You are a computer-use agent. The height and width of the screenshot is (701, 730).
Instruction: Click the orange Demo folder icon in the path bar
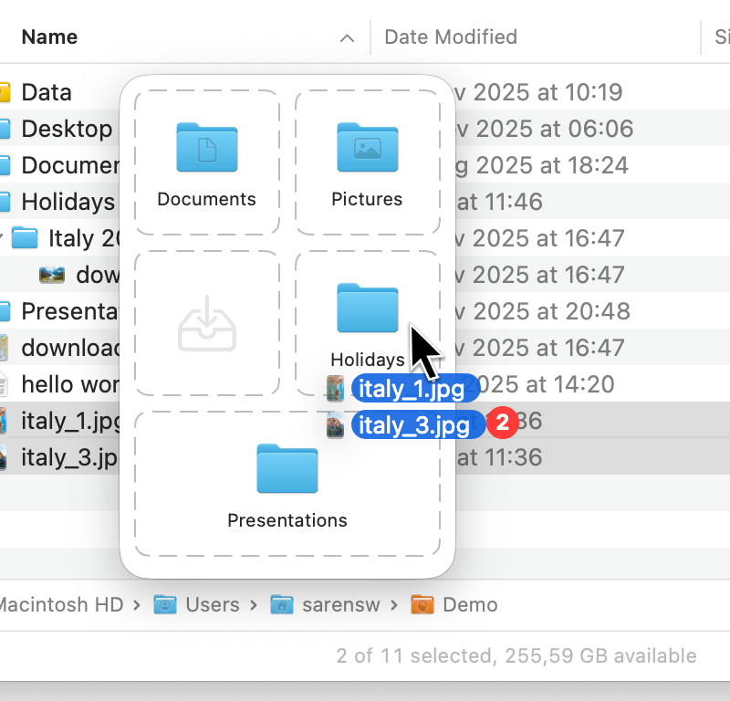click(x=422, y=604)
